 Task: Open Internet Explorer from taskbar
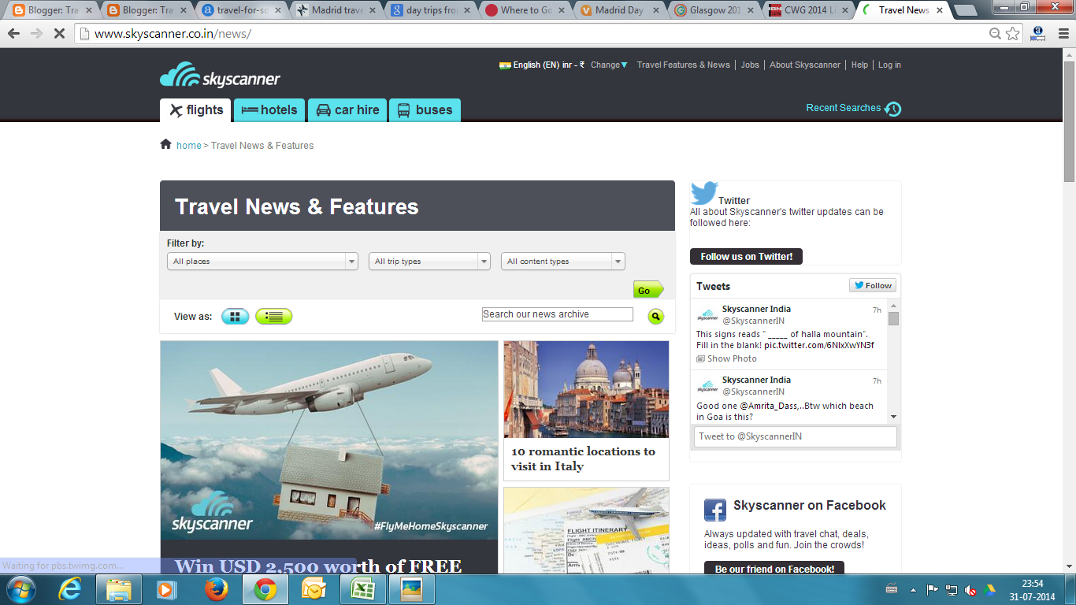[x=71, y=589]
